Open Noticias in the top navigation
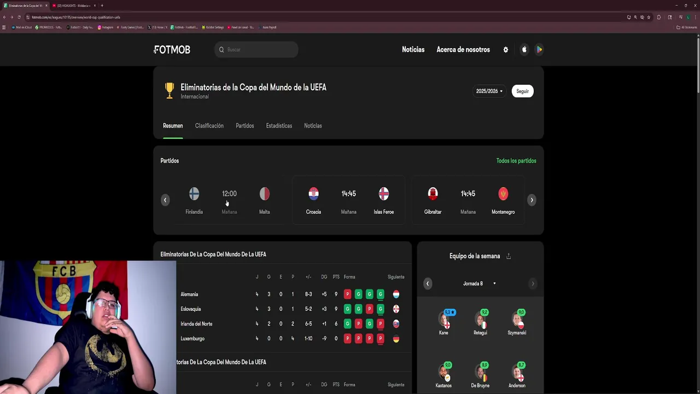The width and height of the screenshot is (700, 394). click(x=413, y=50)
